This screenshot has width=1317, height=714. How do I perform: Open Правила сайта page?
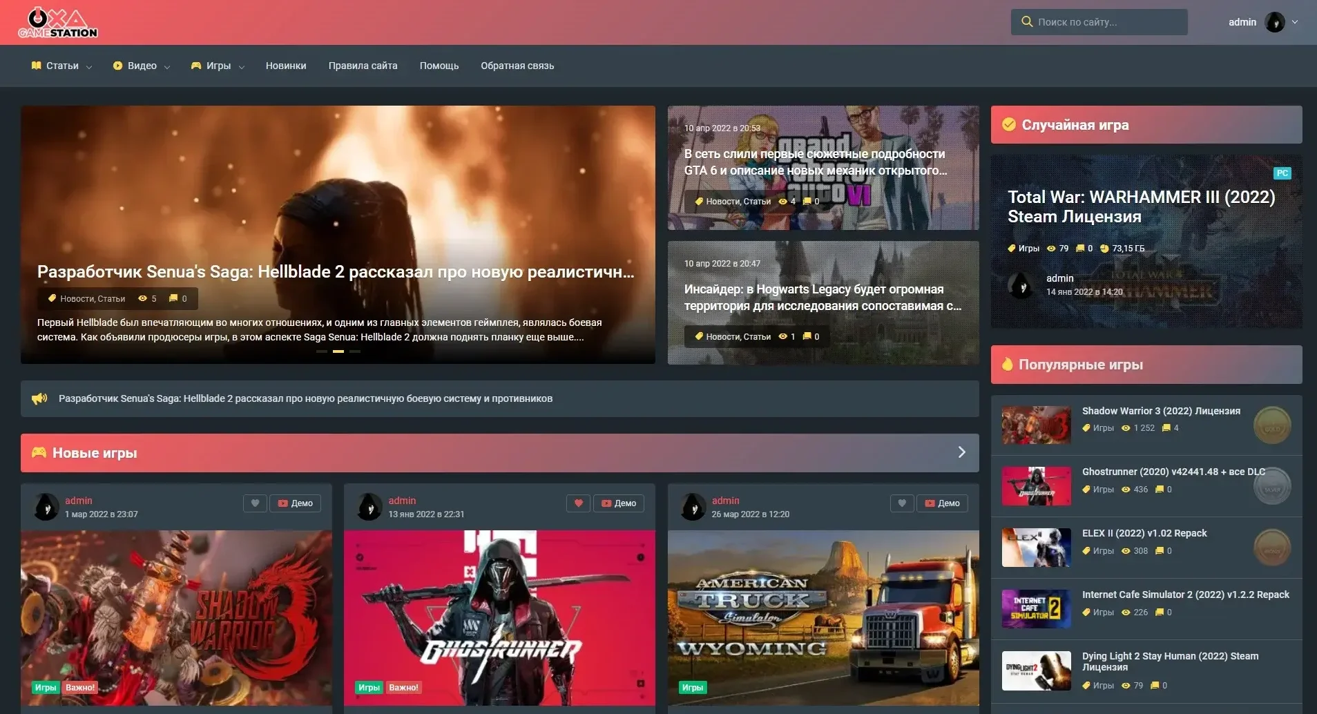coord(363,66)
